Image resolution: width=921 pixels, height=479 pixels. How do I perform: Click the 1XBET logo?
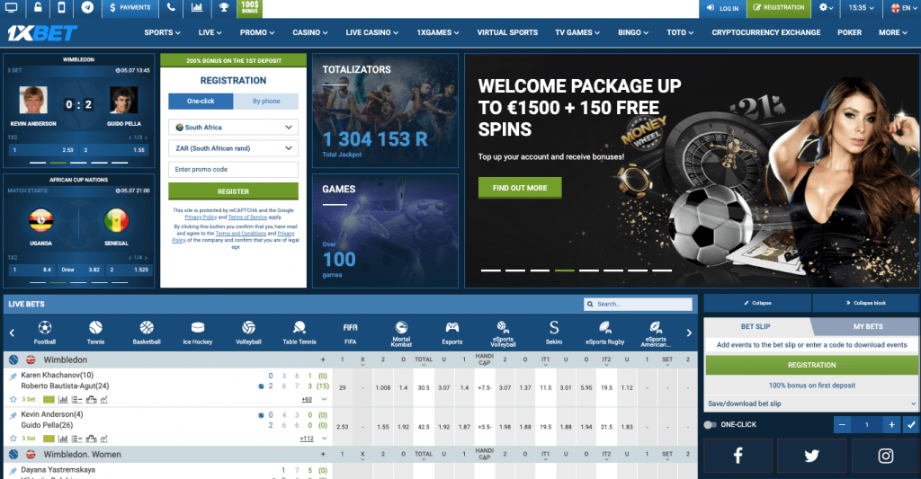click(x=42, y=33)
